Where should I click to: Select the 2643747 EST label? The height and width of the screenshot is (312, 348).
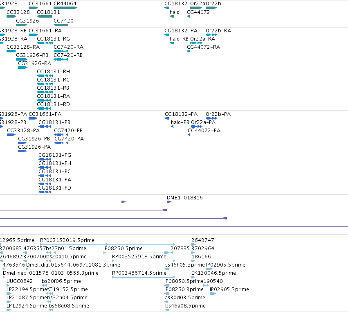(x=203, y=240)
